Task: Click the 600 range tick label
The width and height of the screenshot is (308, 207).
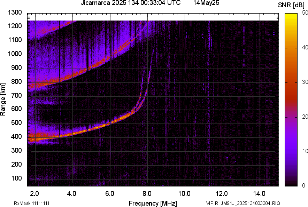Action: [x=16, y=109]
